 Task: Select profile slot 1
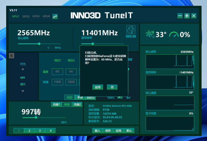point(19,131)
